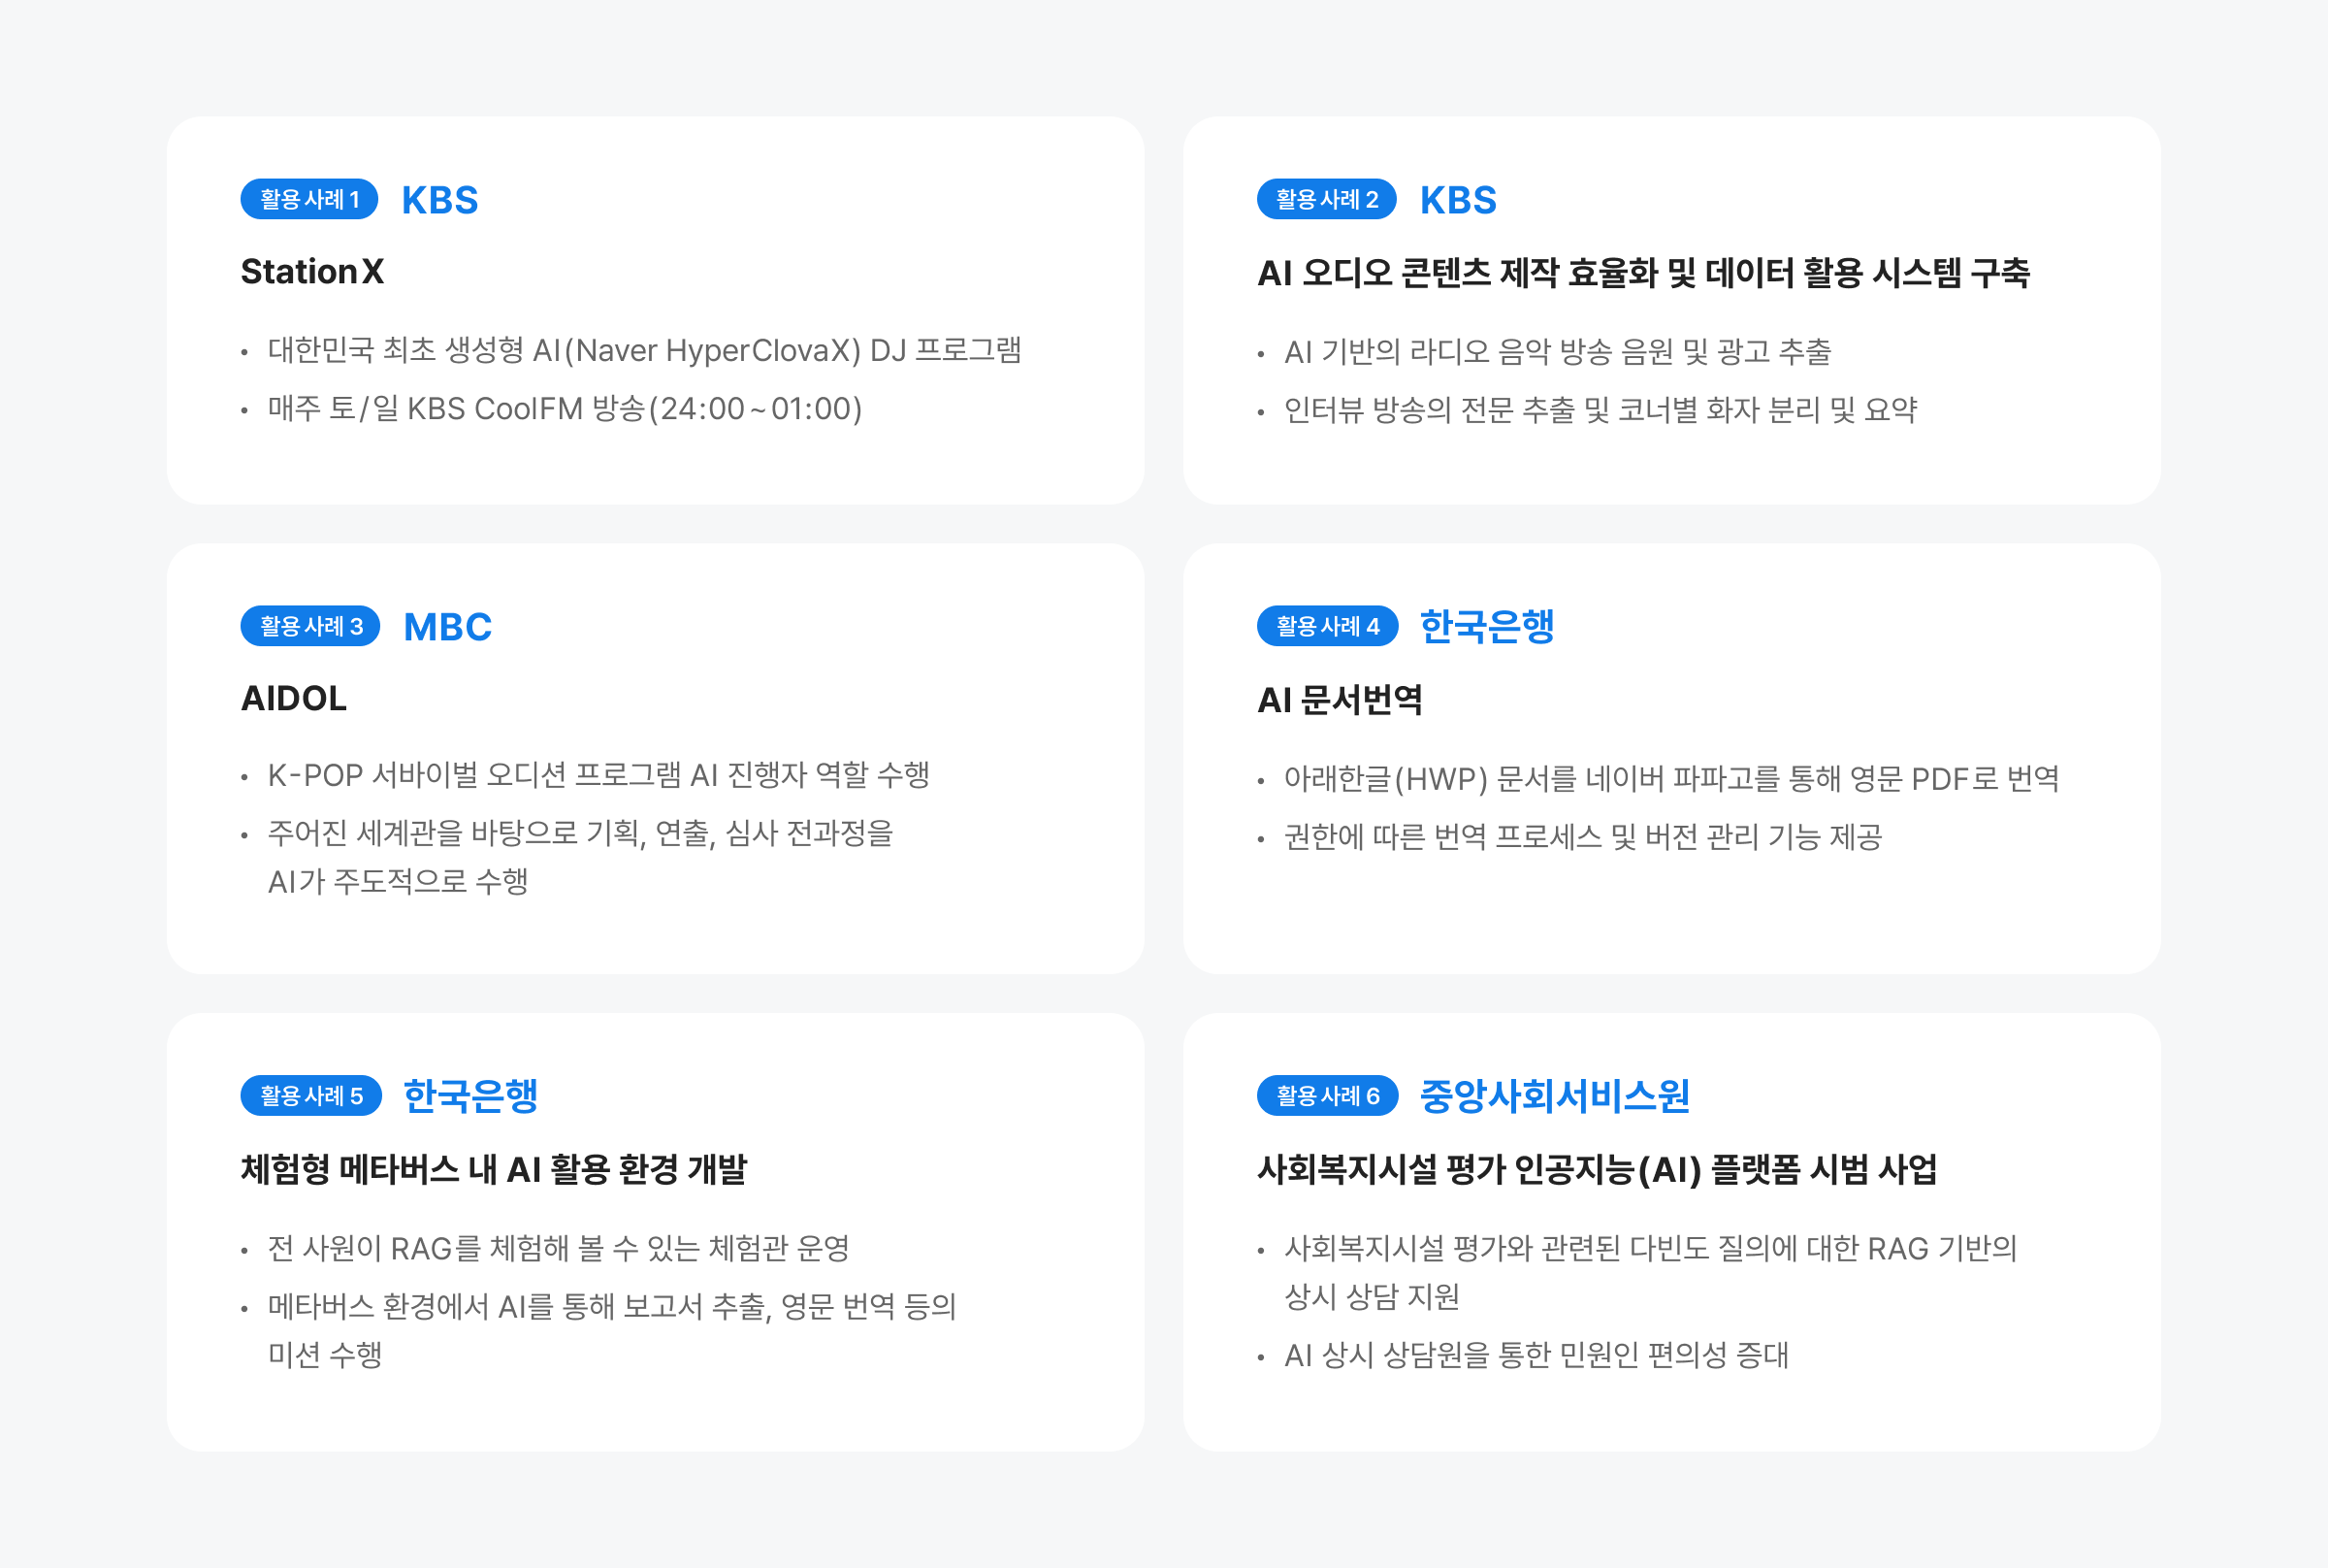The image size is (2328, 1568).
Task: Select the AI 문서번역 heading
Action: (x=1340, y=699)
